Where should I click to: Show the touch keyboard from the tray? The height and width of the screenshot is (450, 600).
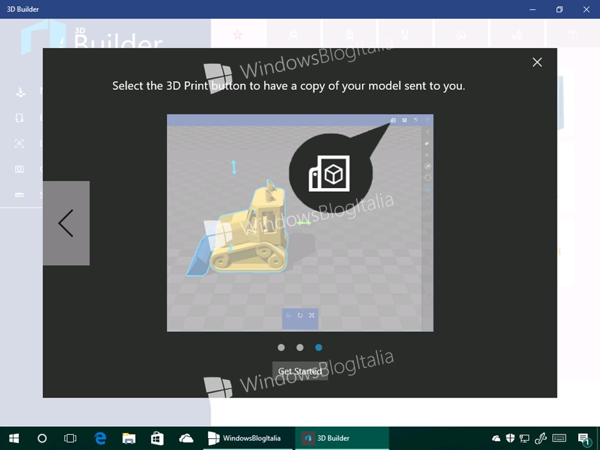[x=559, y=438]
